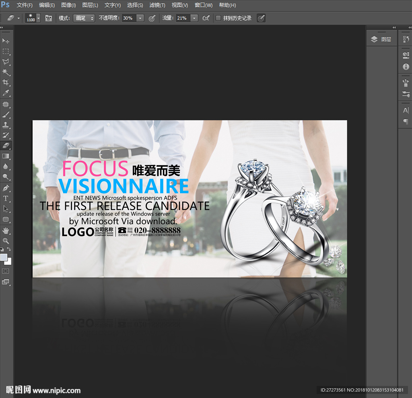Toggle Quick Mask mode
Viewport: 412px width, 398px height.
6,271
